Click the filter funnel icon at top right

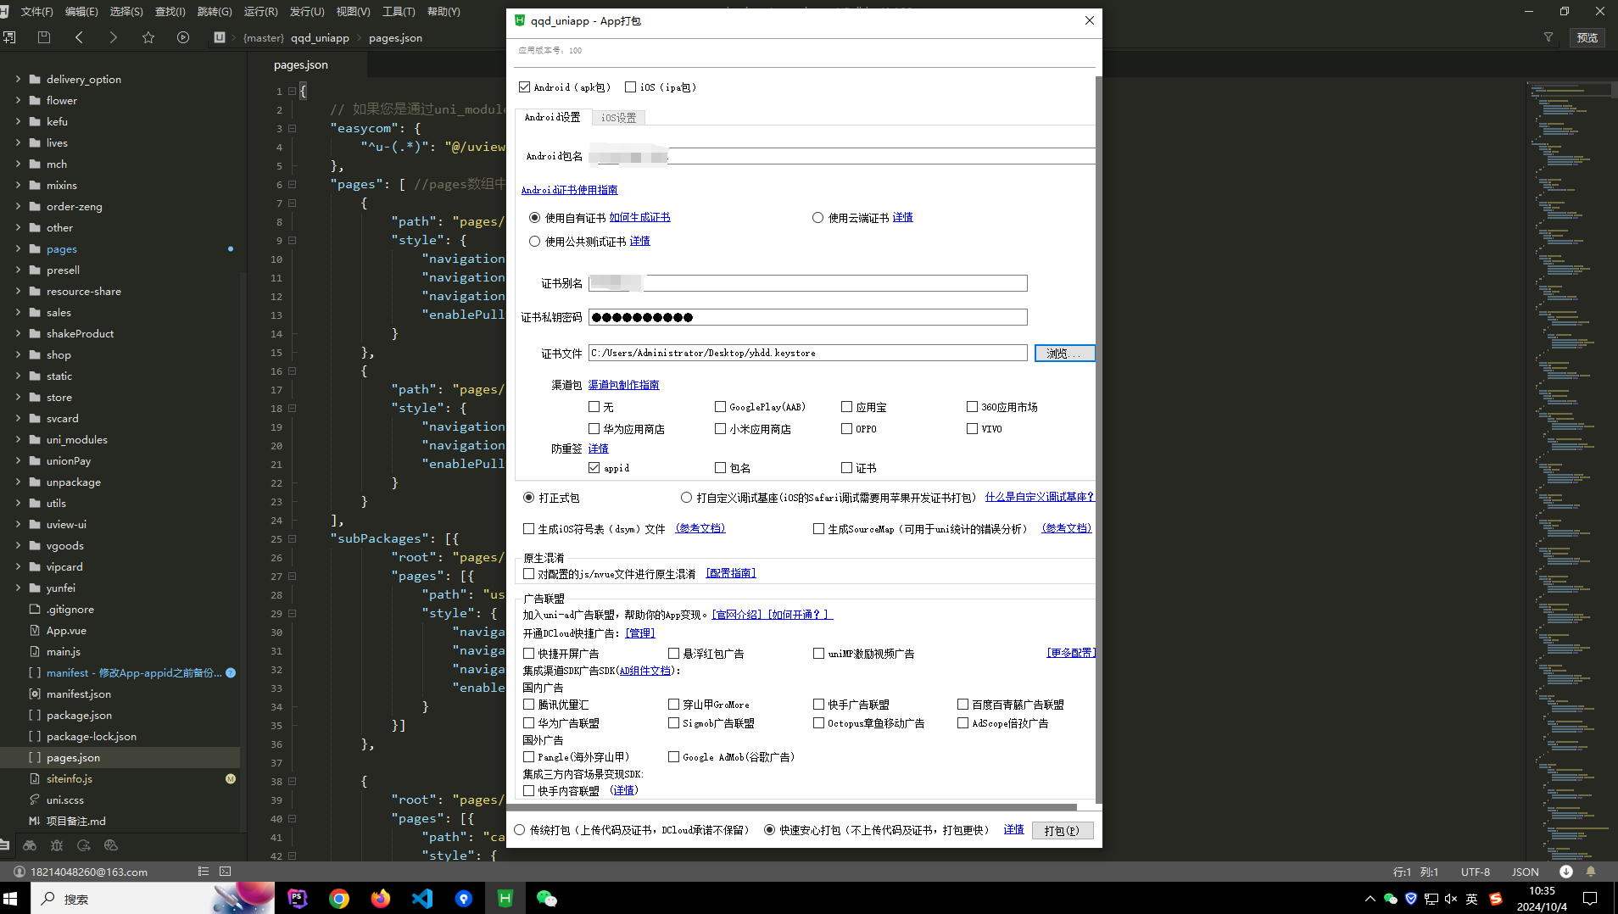pos(1548,37)
